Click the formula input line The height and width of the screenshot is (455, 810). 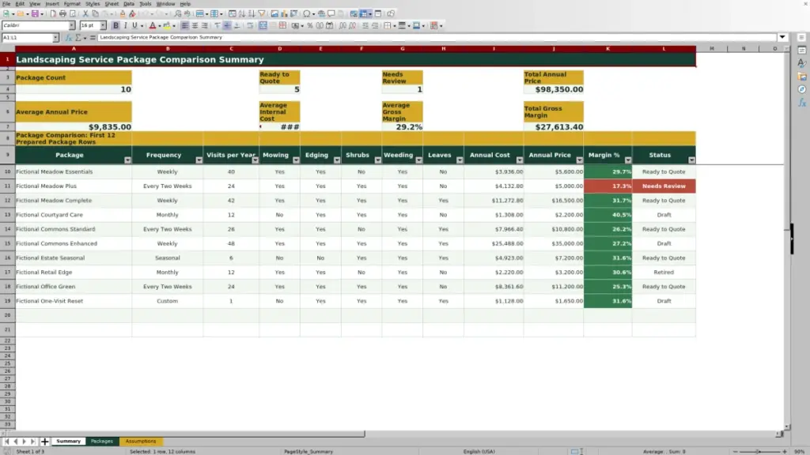point(437,38)
